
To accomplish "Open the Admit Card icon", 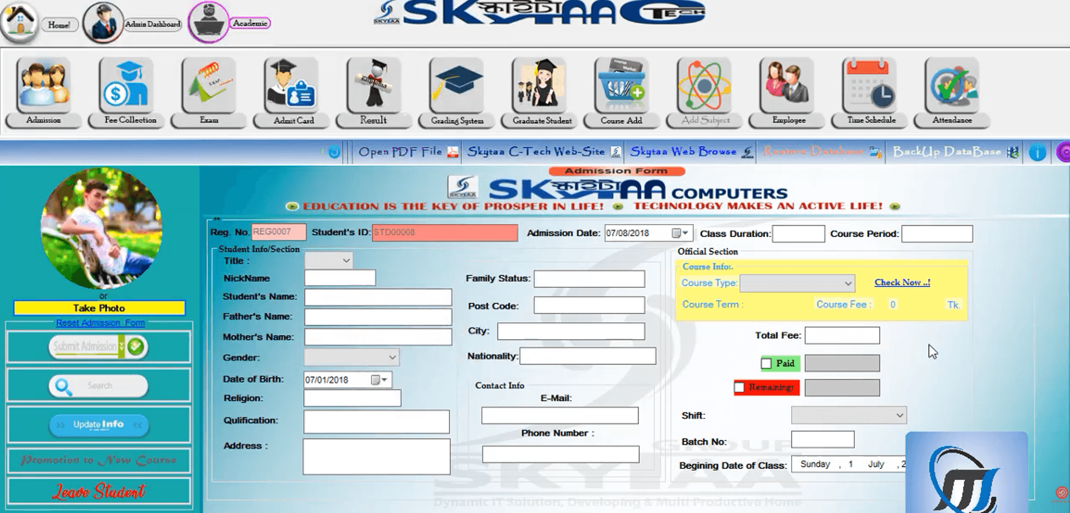I will click(291, 85).
